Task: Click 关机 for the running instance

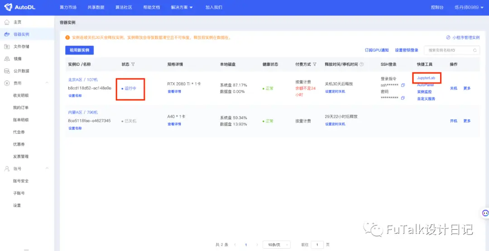Action: [453, 88]
